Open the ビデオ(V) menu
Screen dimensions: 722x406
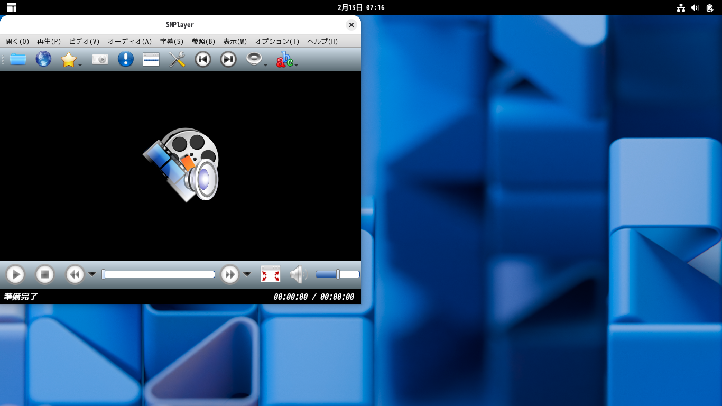[84, 41]
